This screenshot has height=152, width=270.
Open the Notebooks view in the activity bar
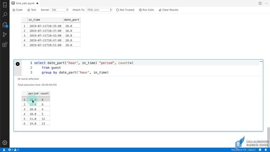pyautogui.click(x=5, y=5)
